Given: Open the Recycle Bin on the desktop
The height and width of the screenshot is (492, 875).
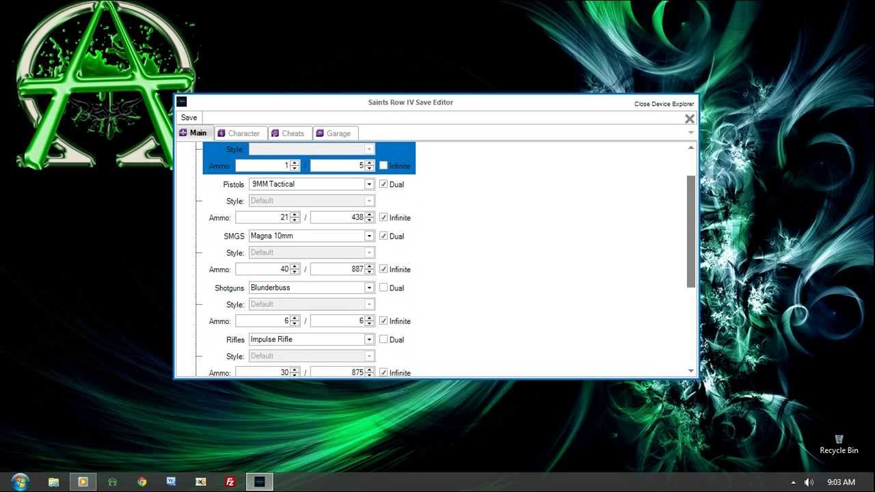Looking at the screenshot, I should (839, 443).
